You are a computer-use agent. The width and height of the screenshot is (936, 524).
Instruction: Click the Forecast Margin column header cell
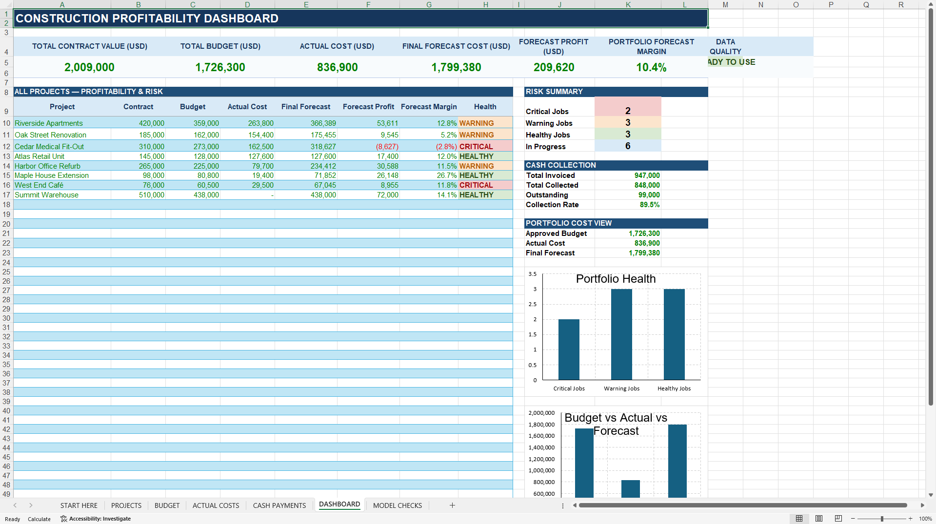[x=429, y=107]
